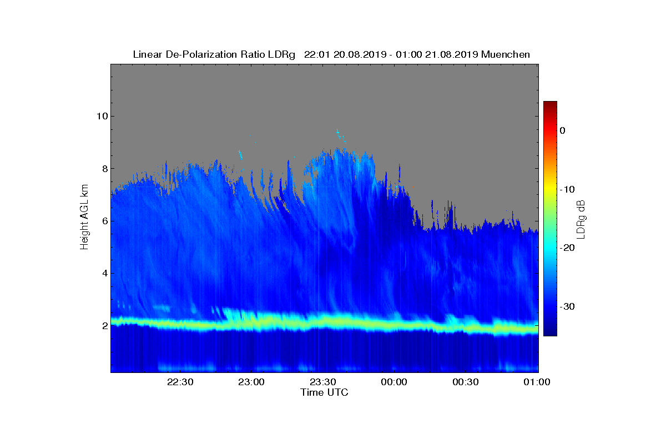Select the 'Time UTC' axis label
This screenshot has width=666, height=444.
point(325,392)
